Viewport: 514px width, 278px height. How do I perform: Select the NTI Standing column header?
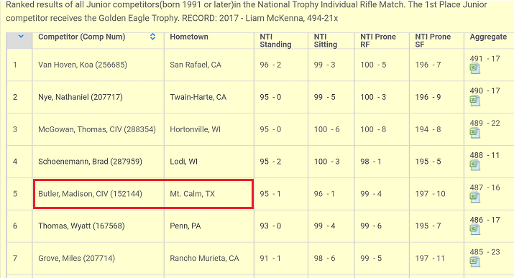[x=275, y=41]
